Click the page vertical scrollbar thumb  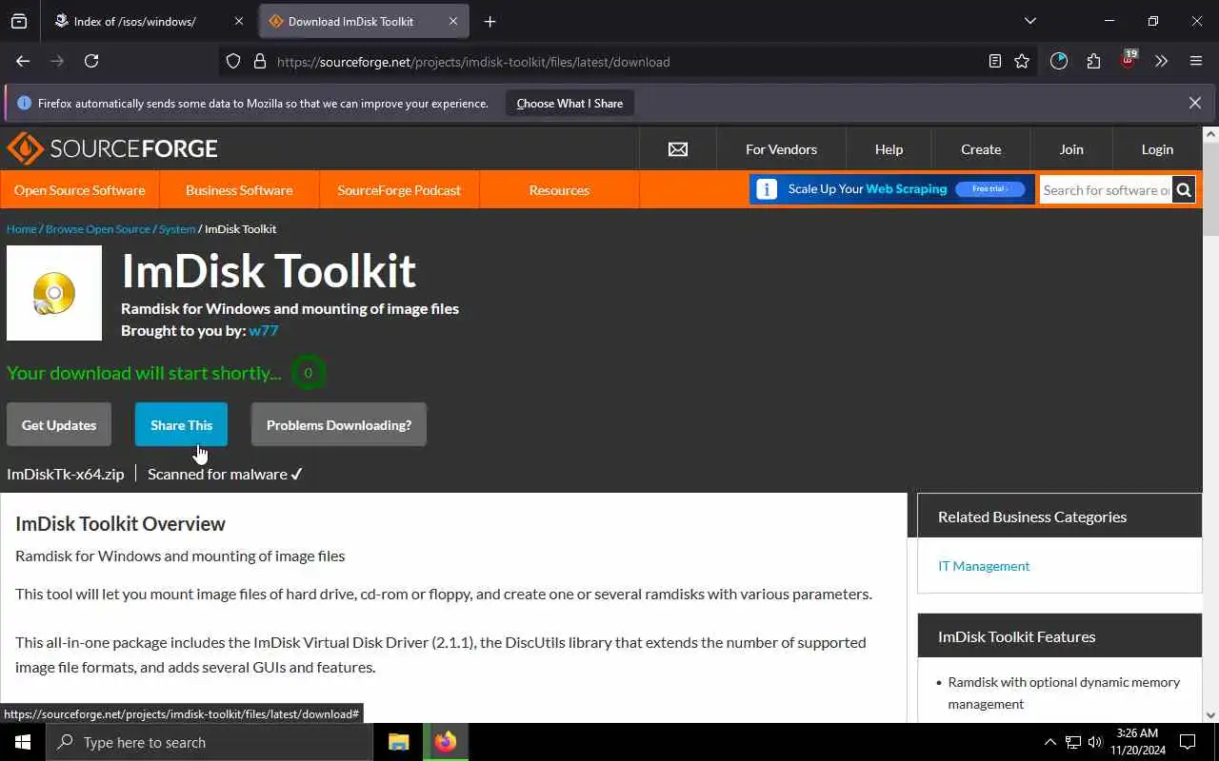1210,189
